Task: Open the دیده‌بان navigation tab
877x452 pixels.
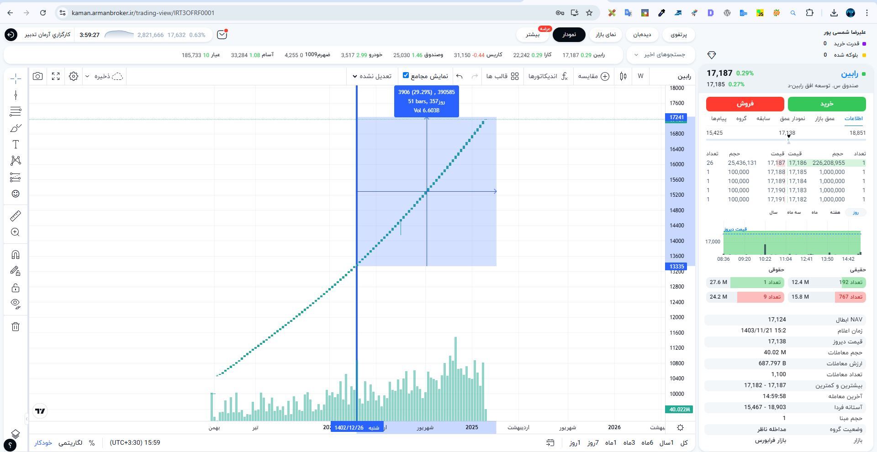Action: (x=642, y=35)
